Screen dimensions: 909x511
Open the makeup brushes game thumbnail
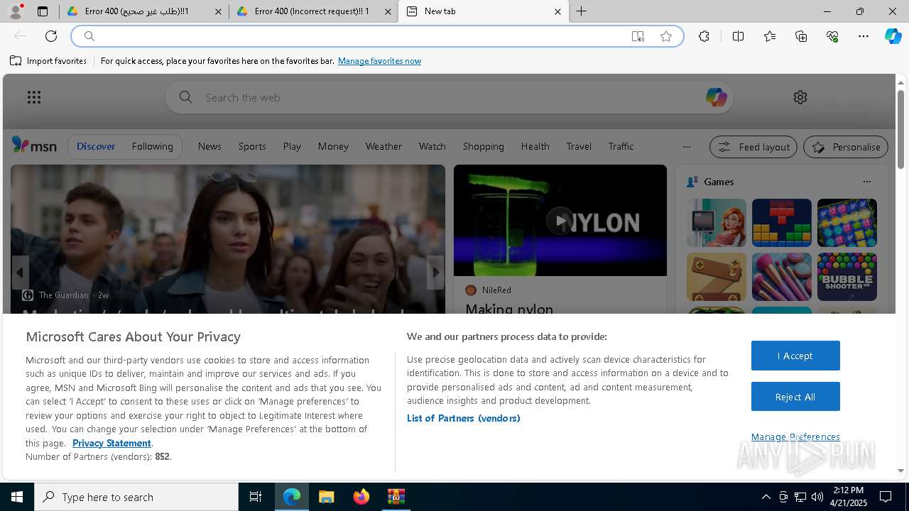coord(781,277)
